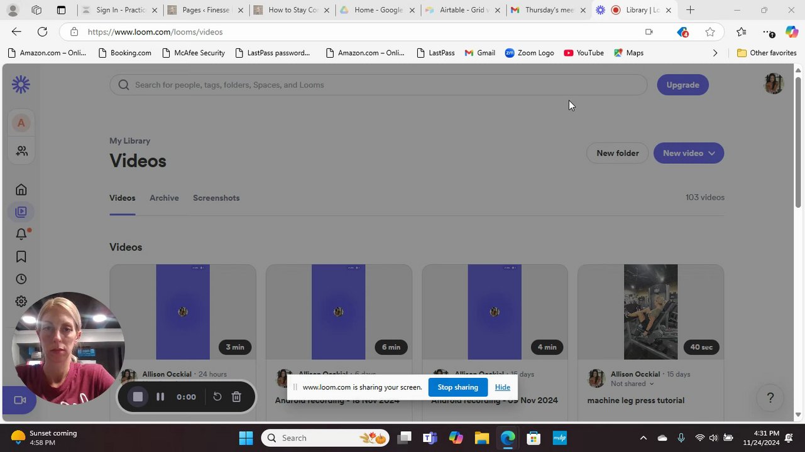Viewport: 805px width, 452px height.
Task: Open the profile avatar at top right
Action: coord(774,84)
